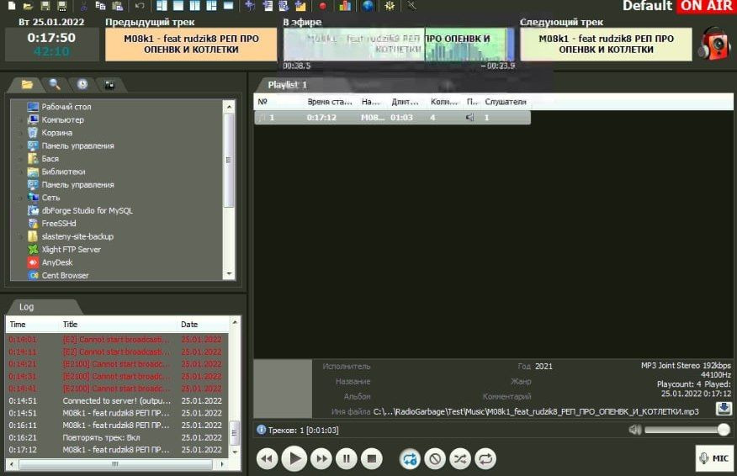Stop playback with the square button
Screen dimensions: 737x476
pyautogui.click(x=372, y=458)
